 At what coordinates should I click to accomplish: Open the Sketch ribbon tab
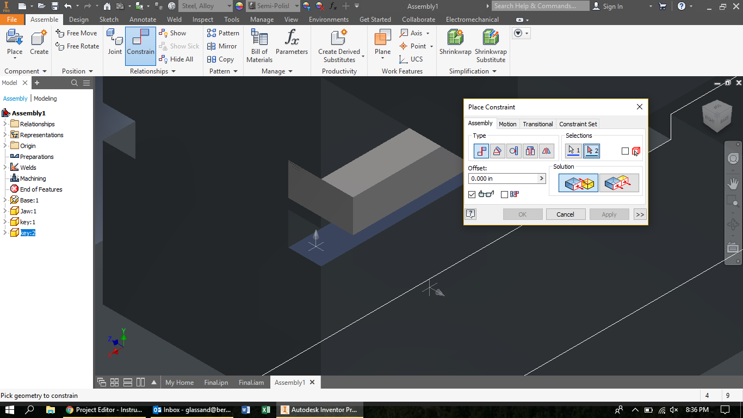tap(109, 20)
